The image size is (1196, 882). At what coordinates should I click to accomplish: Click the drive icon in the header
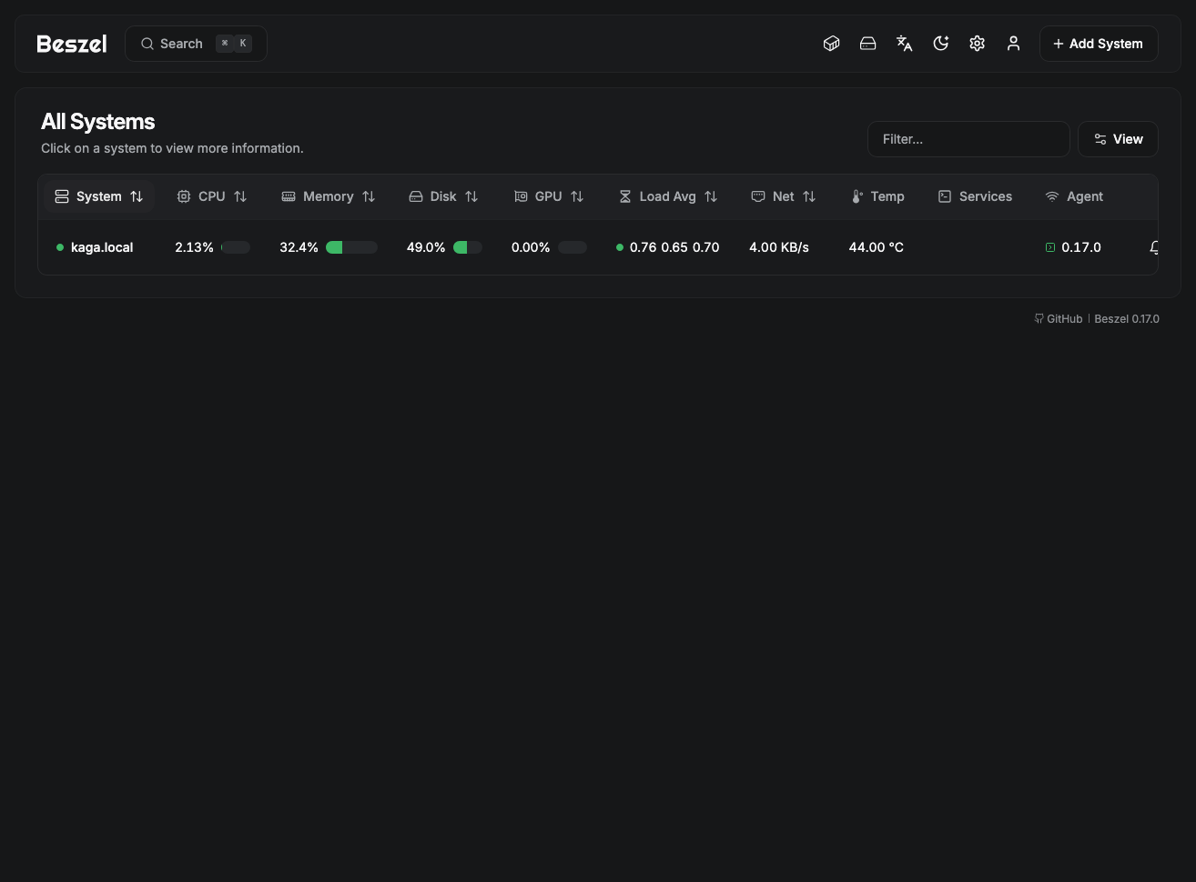coord(867,44)
